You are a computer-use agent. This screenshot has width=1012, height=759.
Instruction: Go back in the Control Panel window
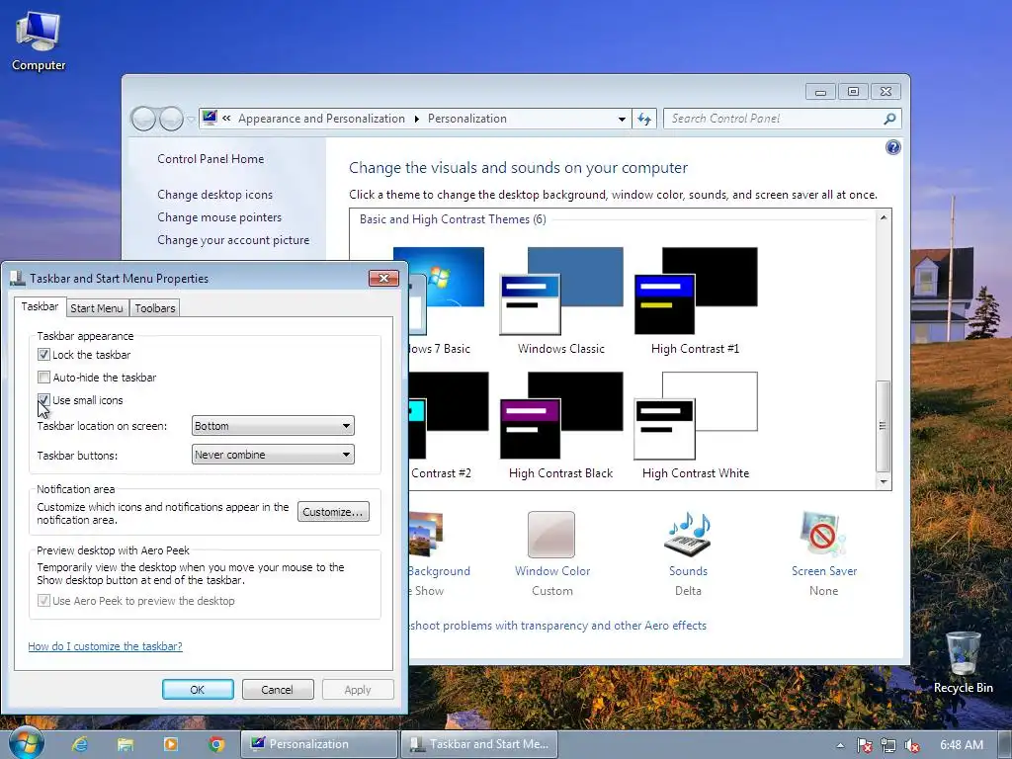click(x=143, y=119)
